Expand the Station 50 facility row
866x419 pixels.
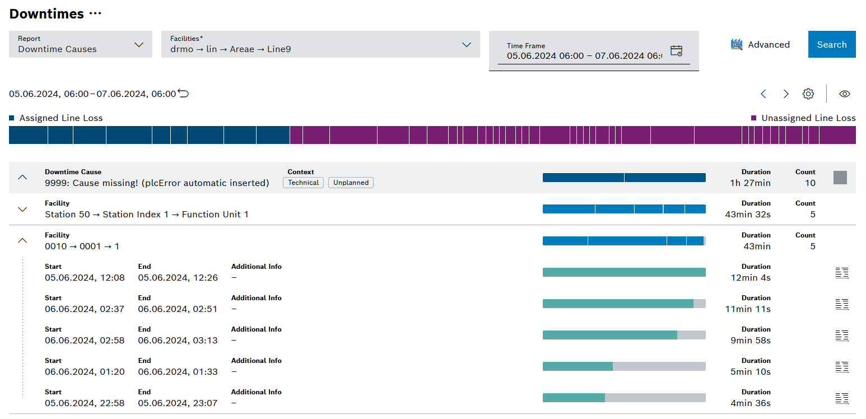tap(22, 209)
